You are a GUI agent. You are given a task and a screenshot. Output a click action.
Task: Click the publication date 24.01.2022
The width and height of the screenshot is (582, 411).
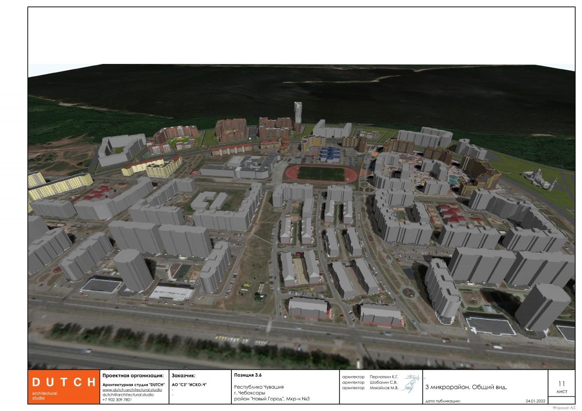535,401
